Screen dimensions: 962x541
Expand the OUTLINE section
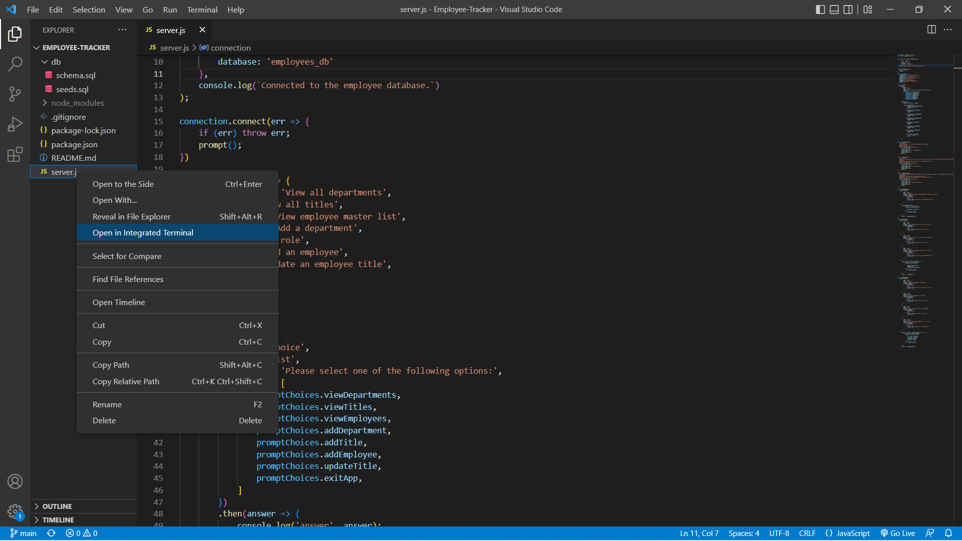pyautogui.click(x=84, y=506)
